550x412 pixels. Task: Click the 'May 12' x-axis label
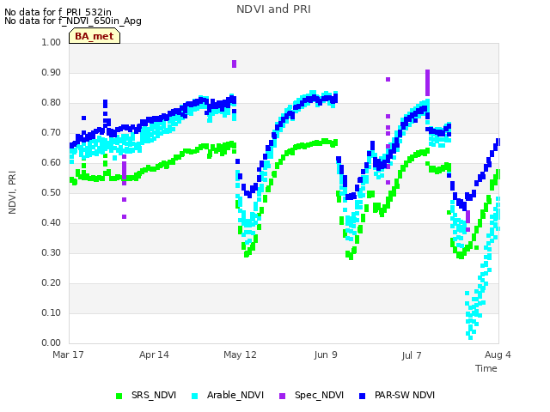pyautogui.click(x=240, y=354)
